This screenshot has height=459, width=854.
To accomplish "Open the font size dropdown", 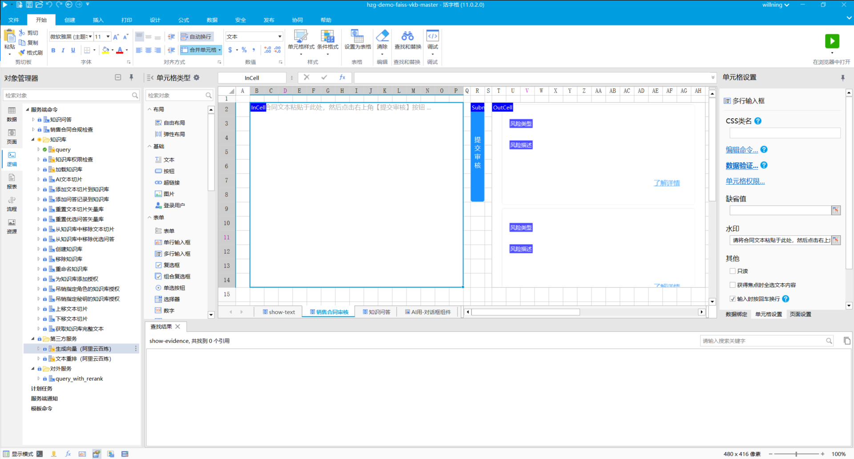I will (x=108, y=36).
